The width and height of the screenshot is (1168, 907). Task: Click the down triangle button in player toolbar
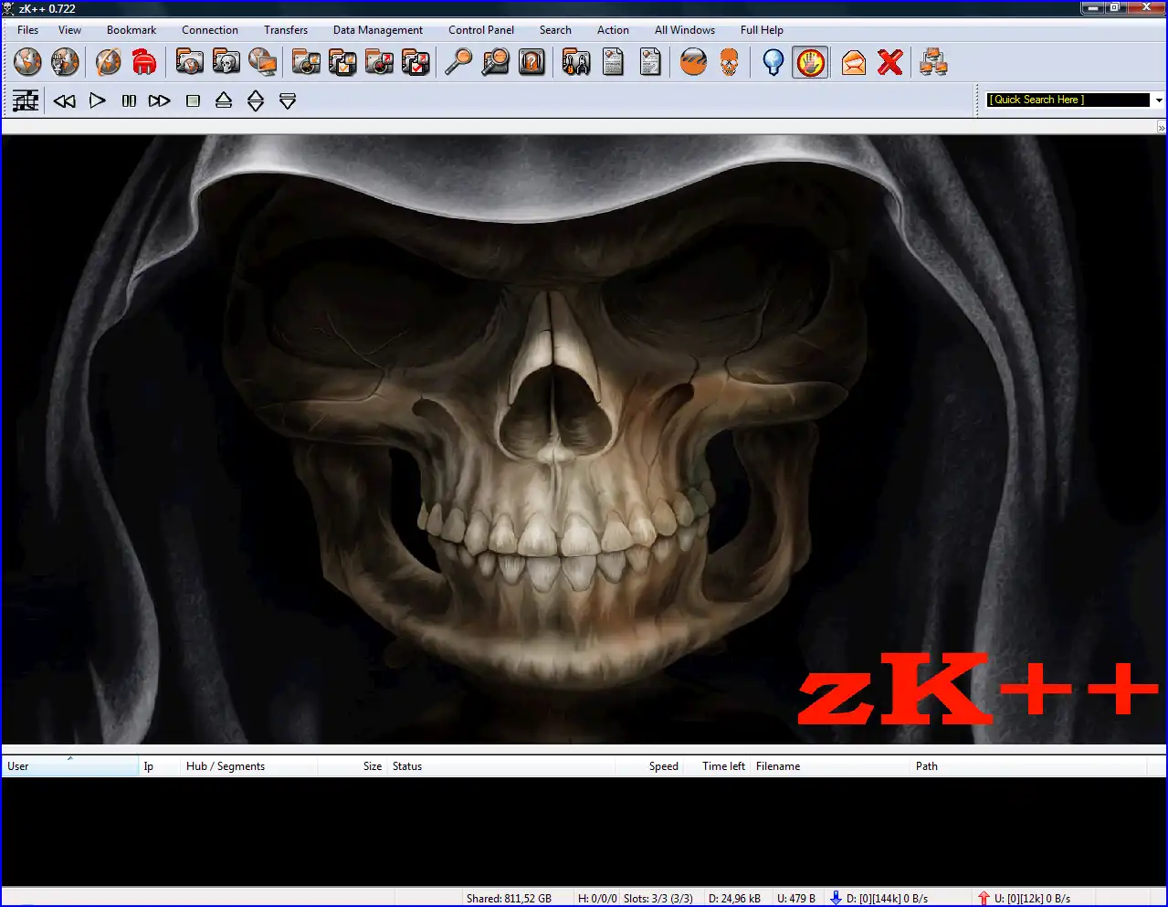click(x=288, y=100)
